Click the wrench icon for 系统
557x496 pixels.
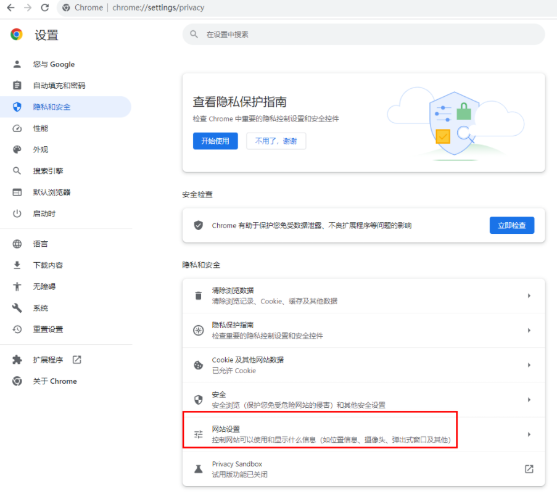coord(17,308)
